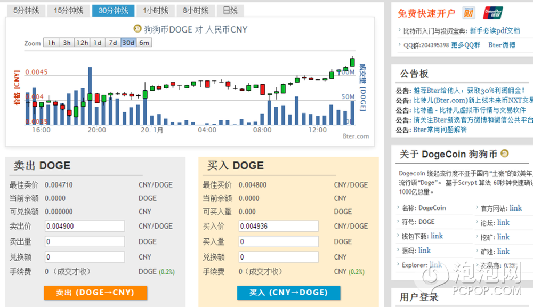
Task: Set chart zoom to 12h
Action: click(82, 43)
